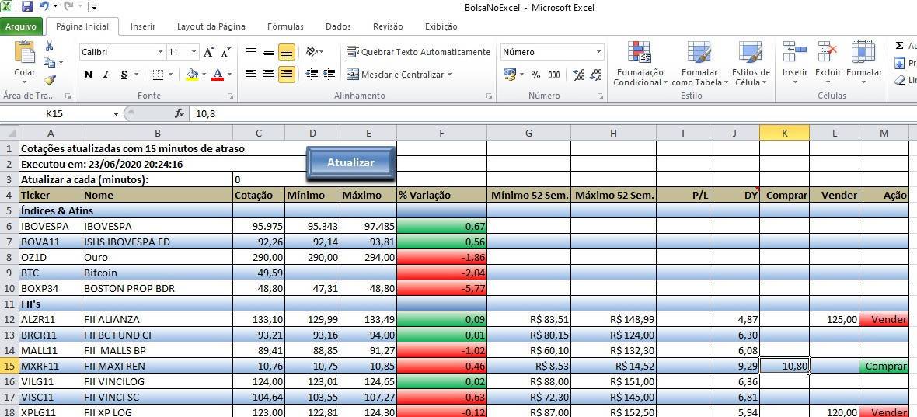Viewport: 917px width, 417px height.
Task: Click the Increase Decimal places icon
Action: point(578,75)
